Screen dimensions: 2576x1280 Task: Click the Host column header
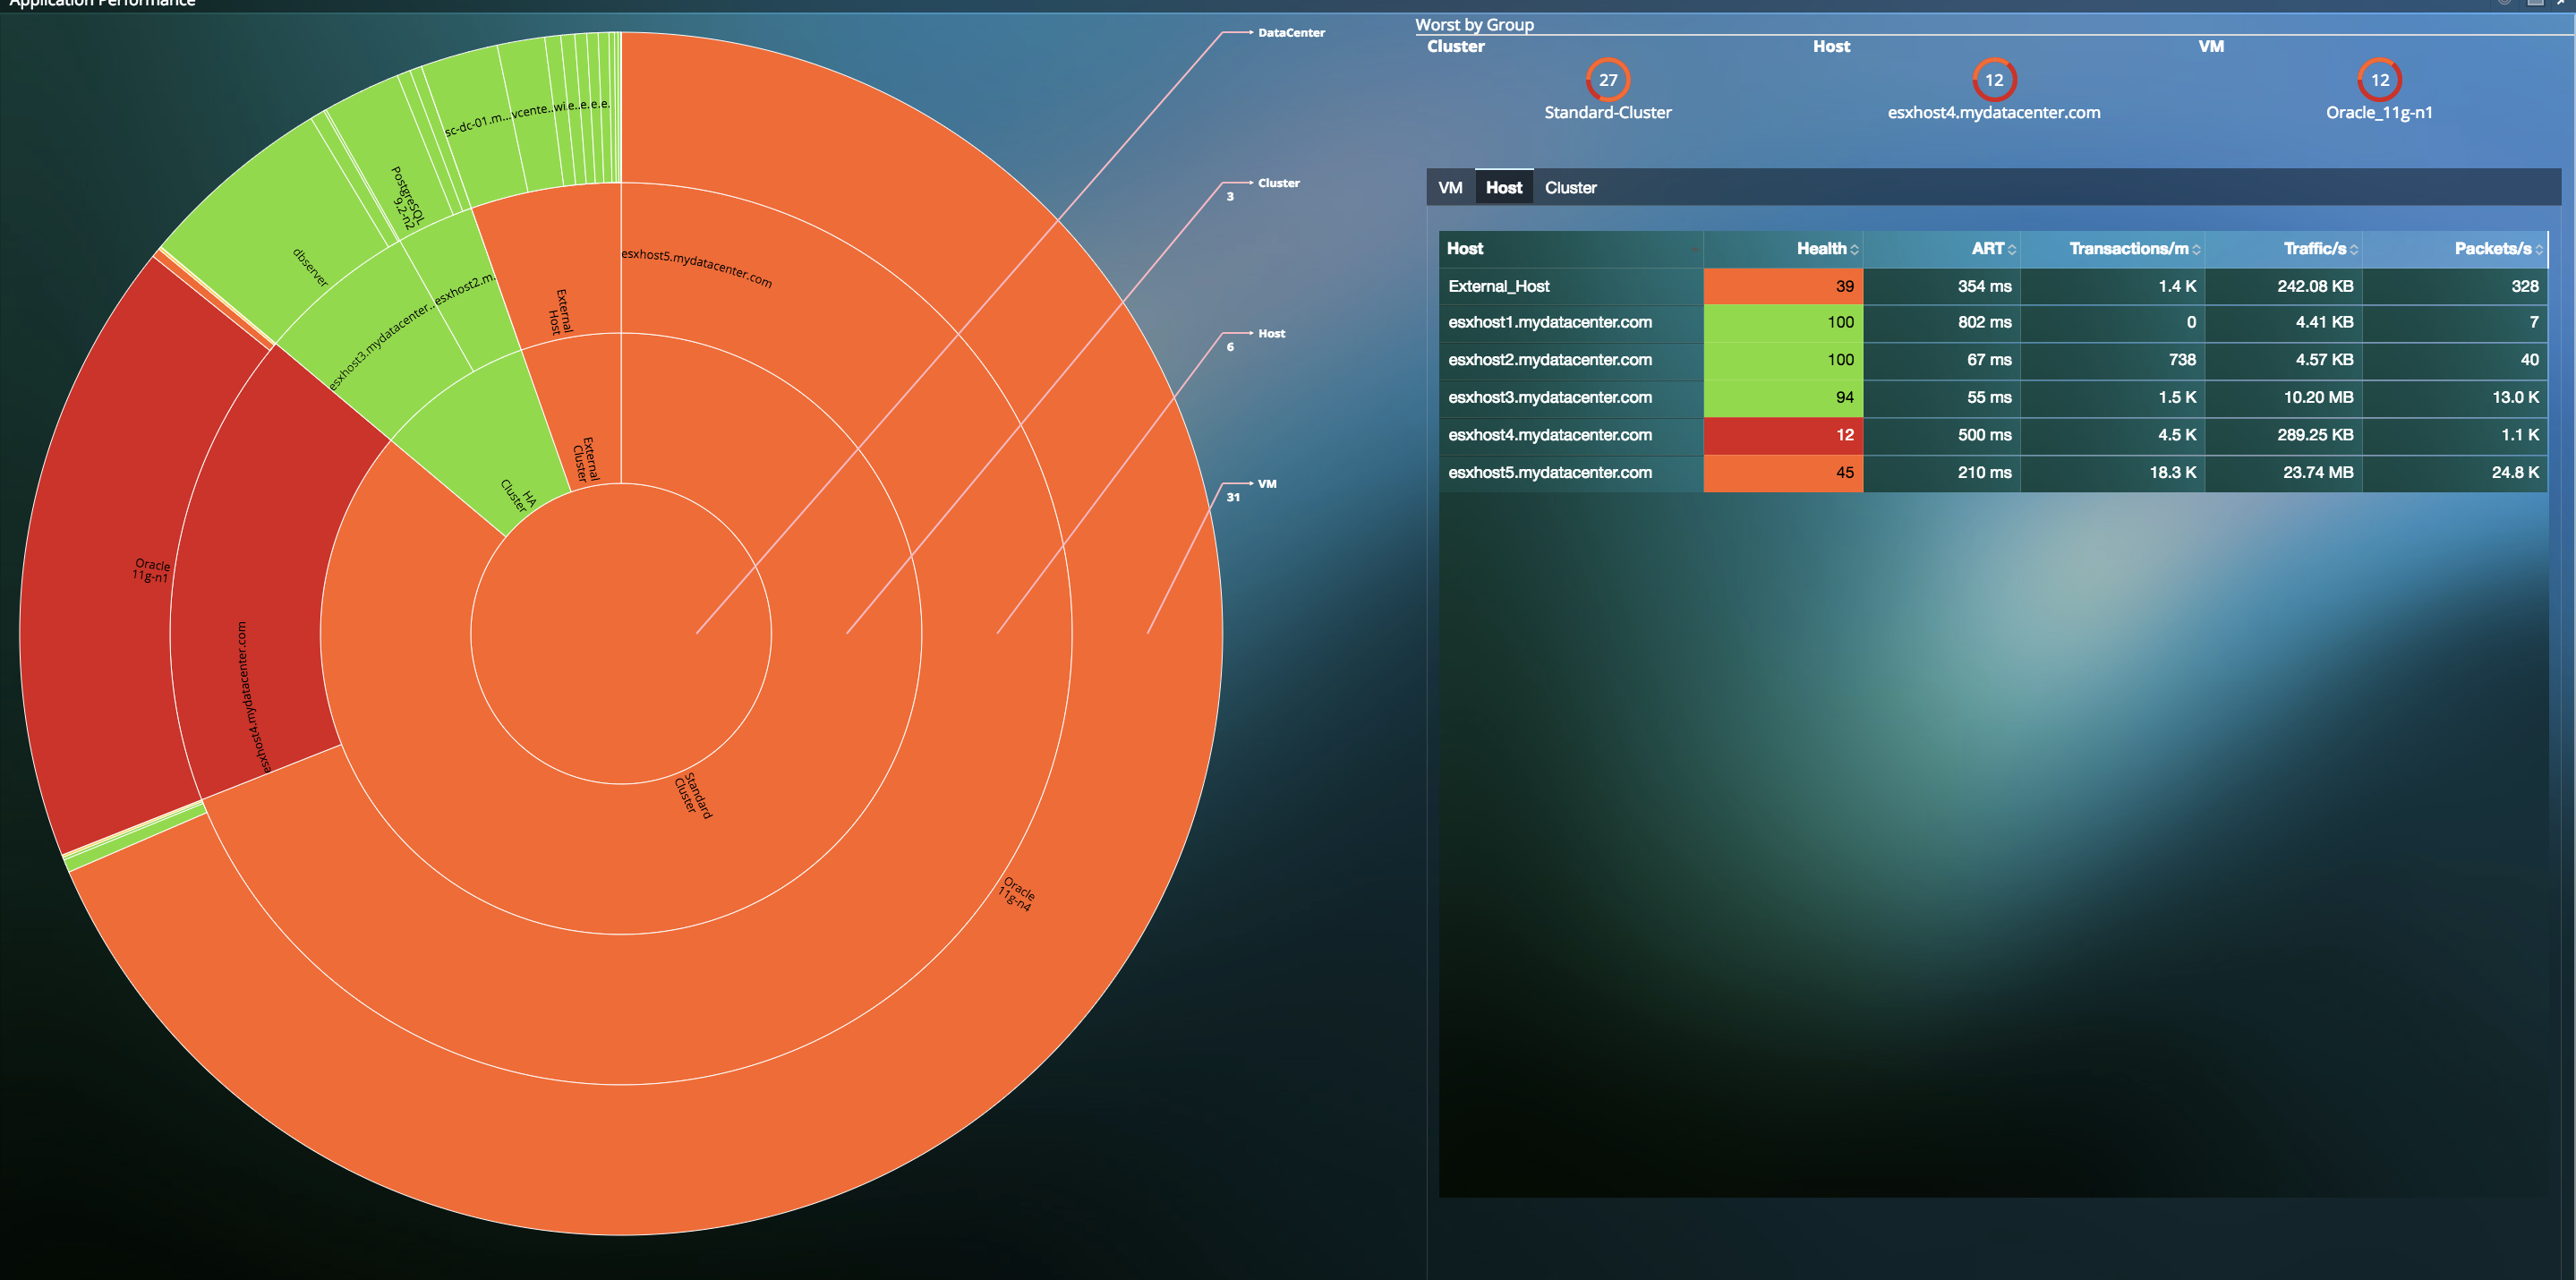point(1465,249)
